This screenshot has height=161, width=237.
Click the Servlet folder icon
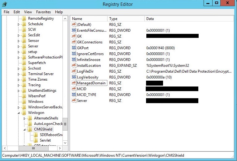coord(36,140)
